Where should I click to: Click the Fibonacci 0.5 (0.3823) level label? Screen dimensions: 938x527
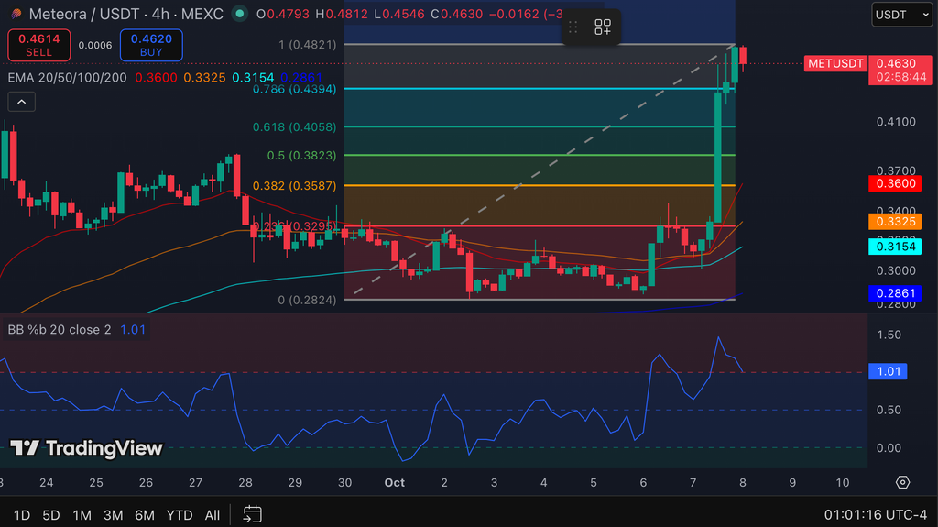click(302, 155)
